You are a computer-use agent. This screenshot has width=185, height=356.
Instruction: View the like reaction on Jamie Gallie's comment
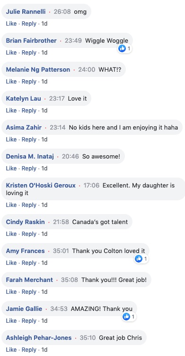(129, 317)
